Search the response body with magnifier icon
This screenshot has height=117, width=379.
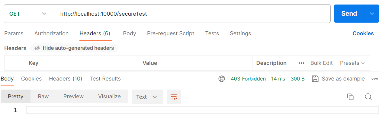point(368,97)
